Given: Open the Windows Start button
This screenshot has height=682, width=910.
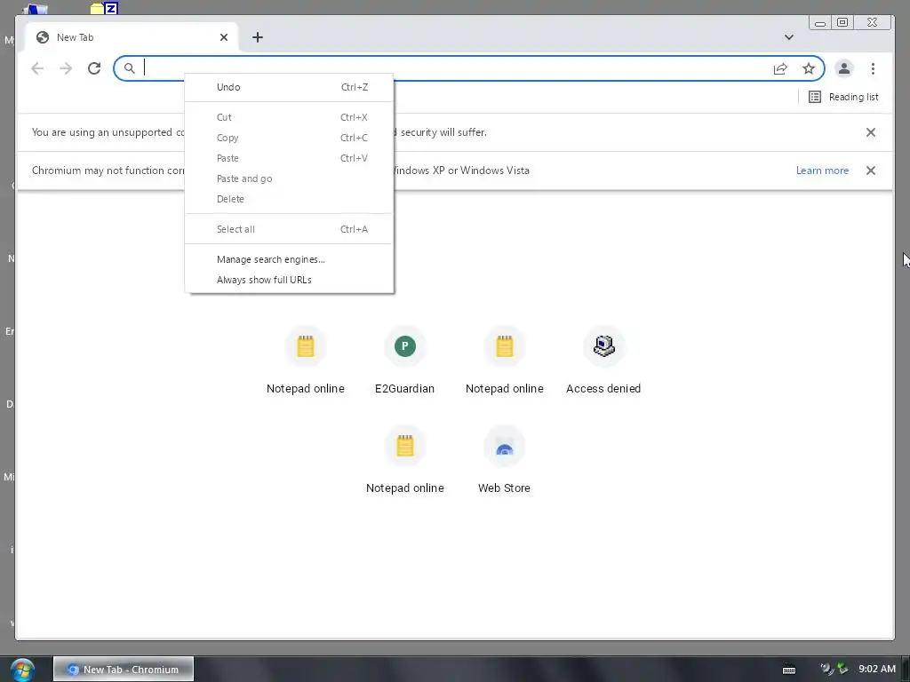Looking at the screenshot, I should coord(22,670).
